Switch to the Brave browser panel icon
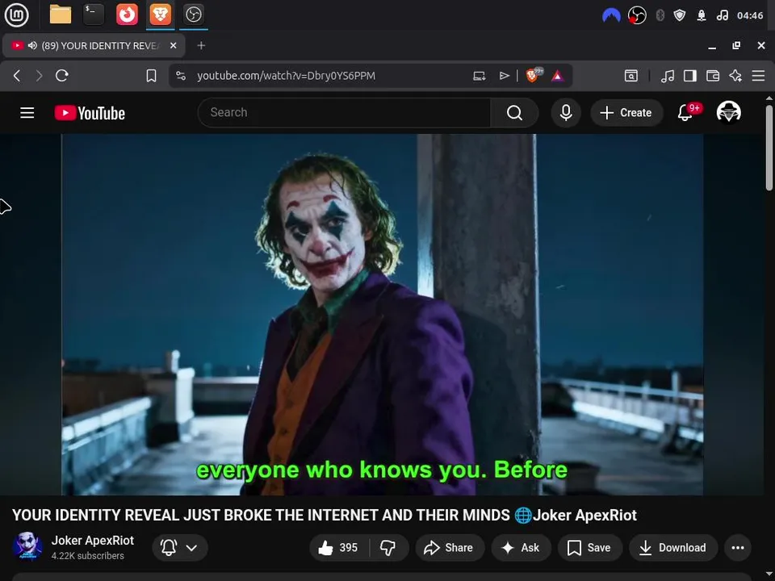 (x=160, y=15)
